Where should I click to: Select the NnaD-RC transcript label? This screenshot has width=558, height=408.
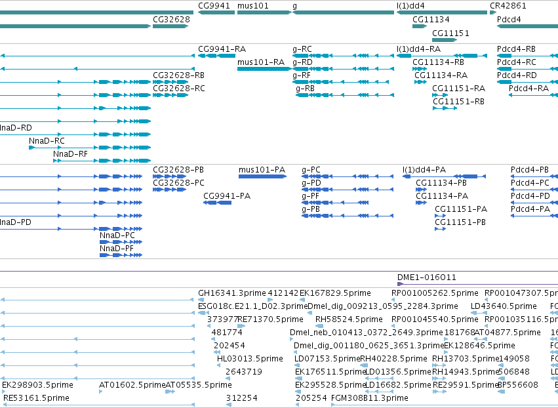click(x=47, y=141)
